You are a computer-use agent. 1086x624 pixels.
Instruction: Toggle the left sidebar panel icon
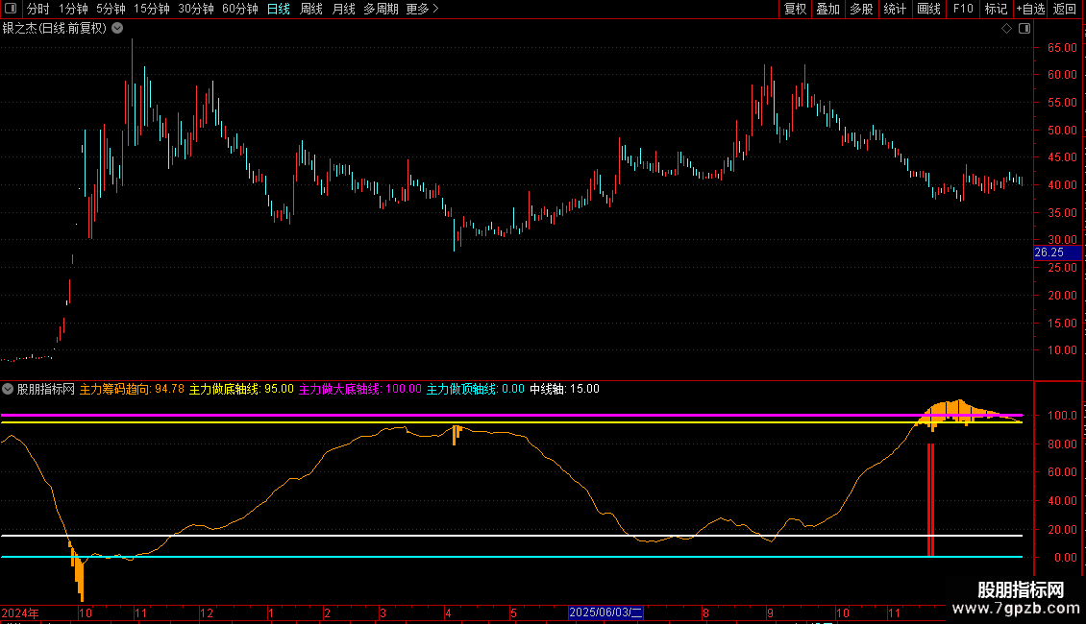(11, 9)
